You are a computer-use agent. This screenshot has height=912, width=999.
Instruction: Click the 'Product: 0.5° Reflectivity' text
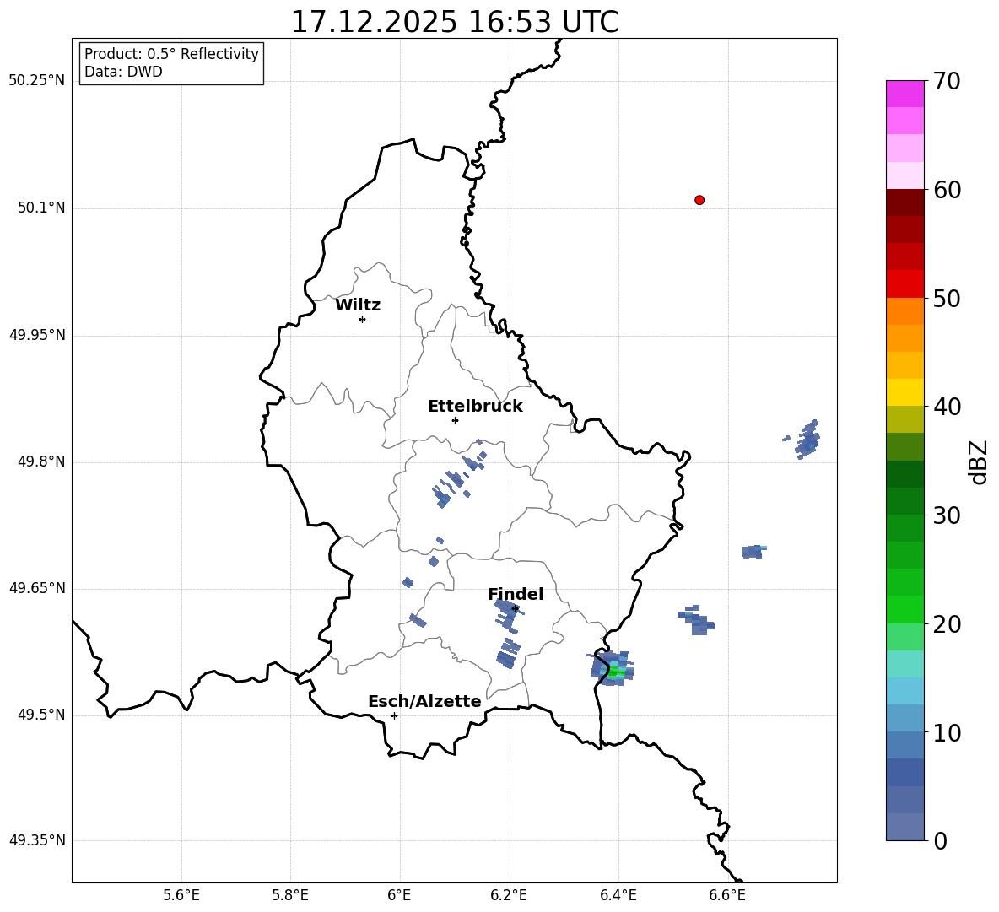click(171, 53)
